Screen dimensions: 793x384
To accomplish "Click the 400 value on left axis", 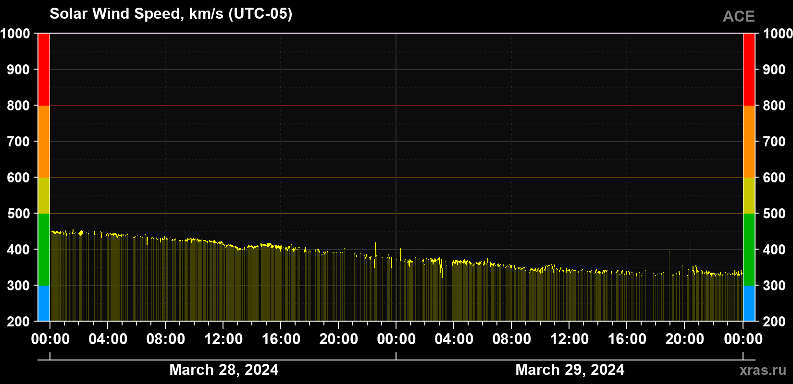I will click(19, 250).
